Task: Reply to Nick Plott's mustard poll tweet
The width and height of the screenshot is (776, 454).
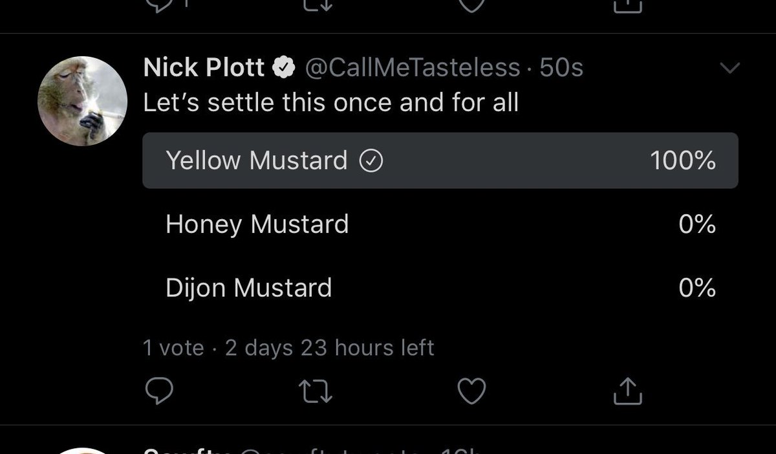Action: (158, 390)
